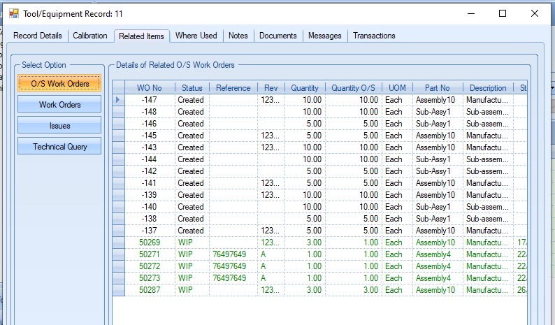Screen dimensions: 555x325
Task: Open the Transactions tab
Action: [374, 36]
